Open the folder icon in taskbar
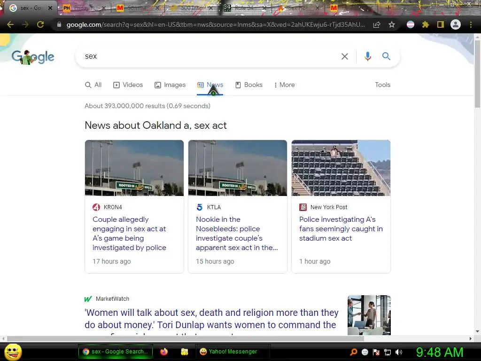 point(184,352)
